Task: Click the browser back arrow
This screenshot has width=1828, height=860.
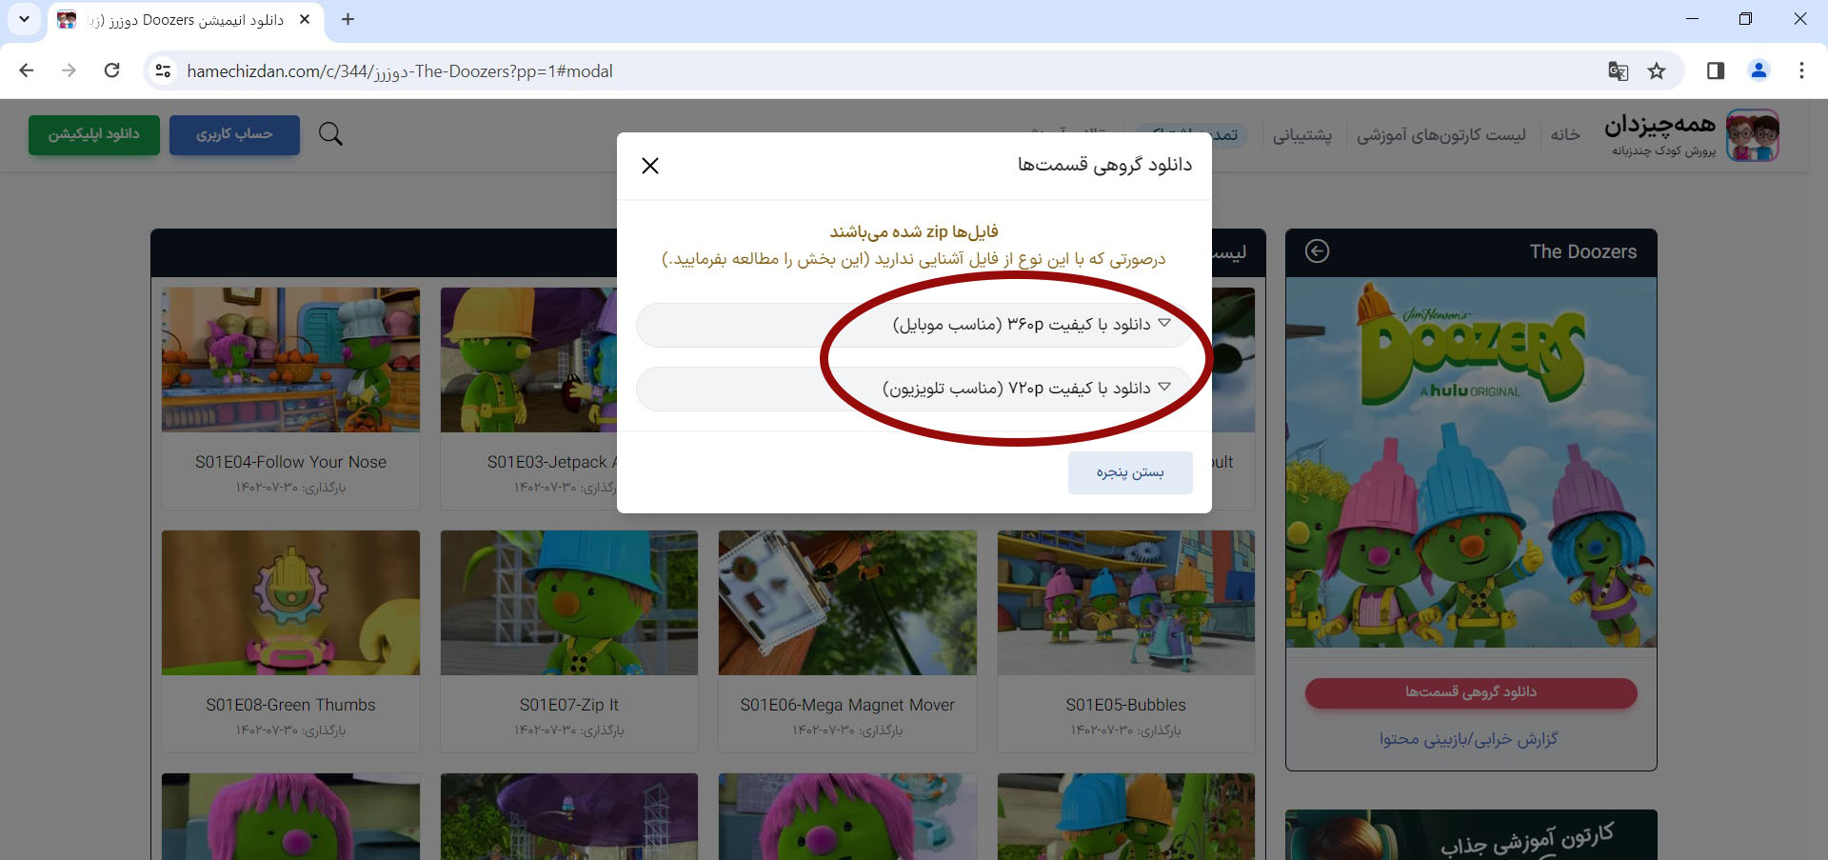Action: 27,70
